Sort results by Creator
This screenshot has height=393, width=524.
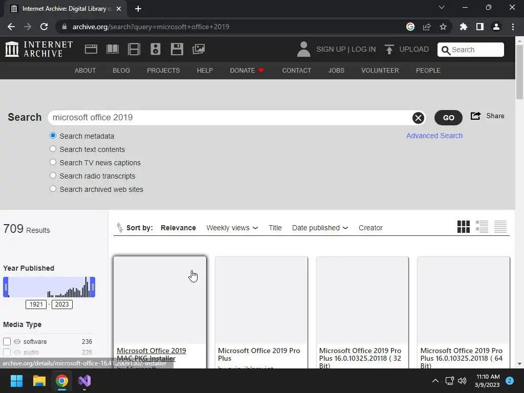pos(370,228)
